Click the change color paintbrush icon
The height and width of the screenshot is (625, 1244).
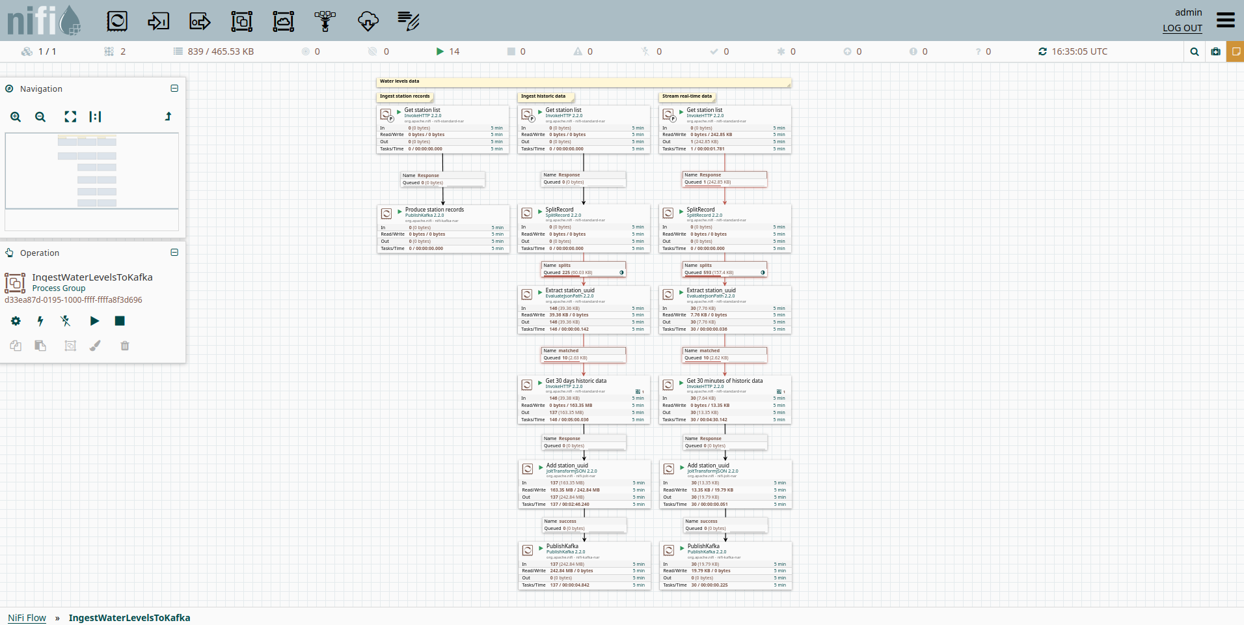coord(95,346)
